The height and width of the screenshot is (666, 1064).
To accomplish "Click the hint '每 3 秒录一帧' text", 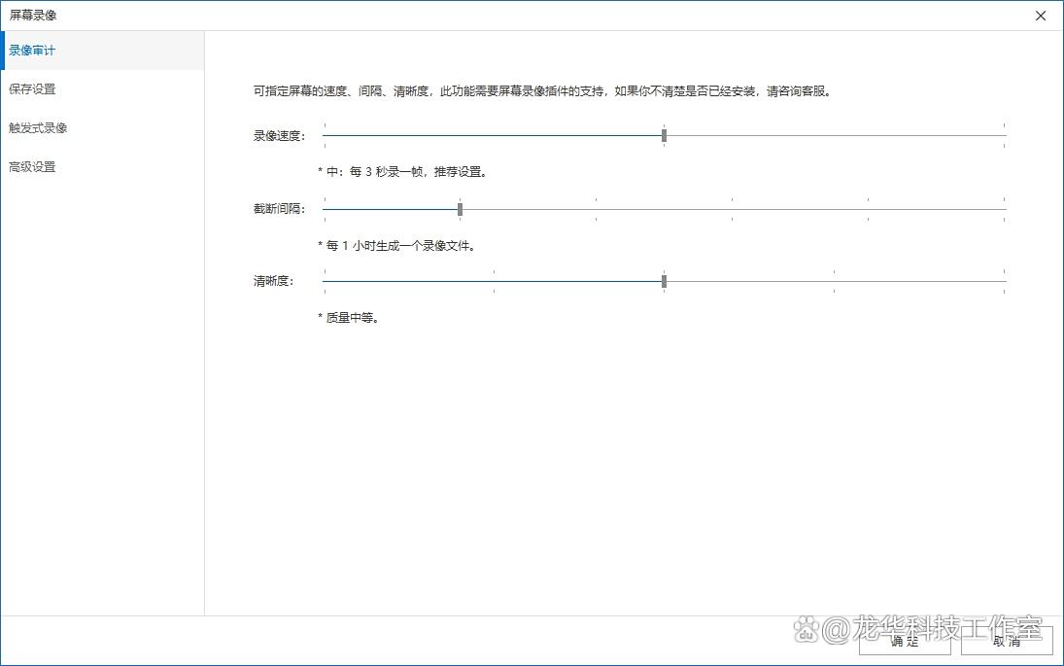I will pyautogui.click(x=402, y=172).
